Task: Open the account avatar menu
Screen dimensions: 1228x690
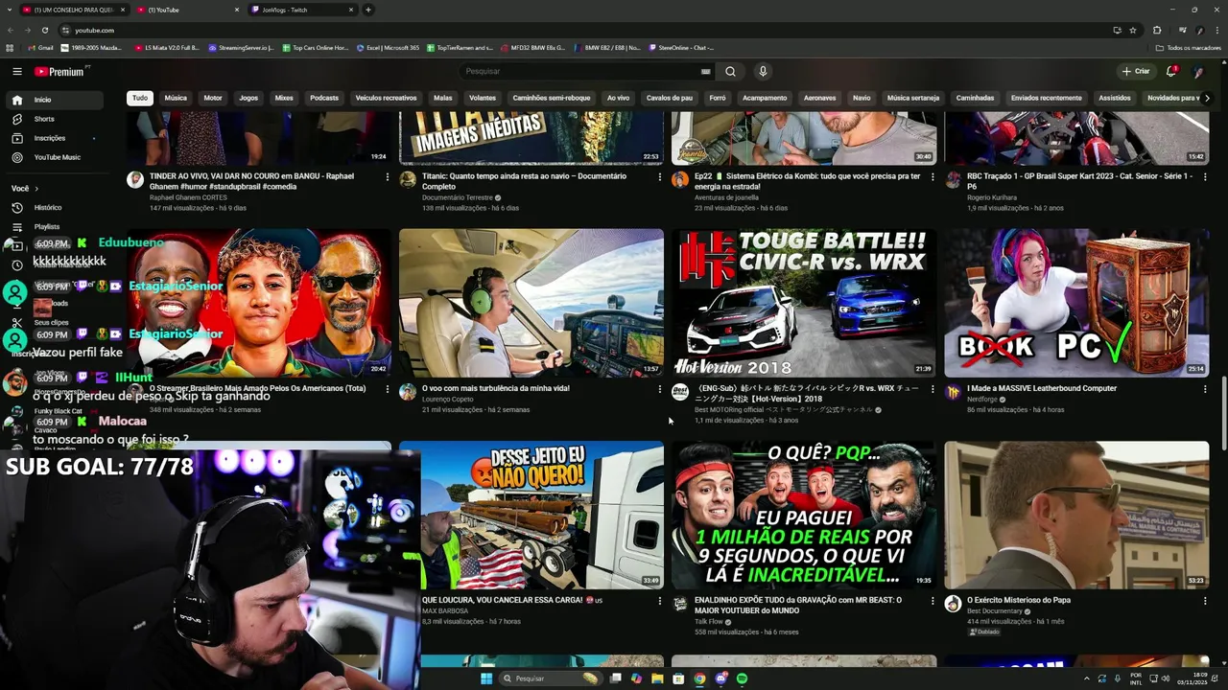Action: click(x=1198, y=71)
